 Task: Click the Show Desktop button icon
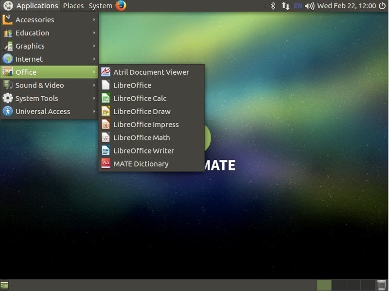click(x=5, y=285)
